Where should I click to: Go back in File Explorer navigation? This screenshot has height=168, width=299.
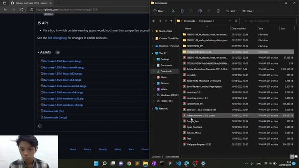click(154, 21)
